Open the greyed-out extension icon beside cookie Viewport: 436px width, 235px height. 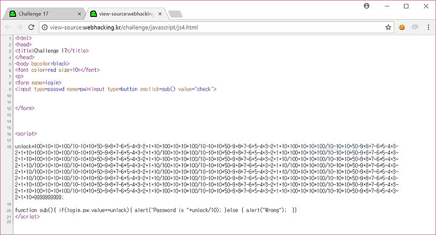(415, 27)
